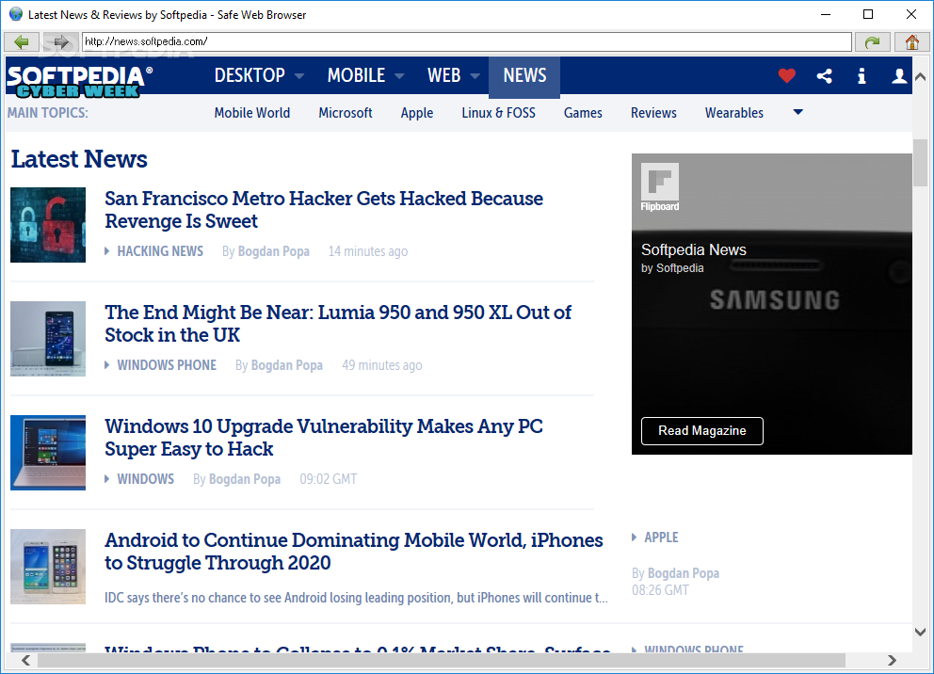Click the Lumia phone thumbnail
934x674 pixels.
[x=48, y=339]
